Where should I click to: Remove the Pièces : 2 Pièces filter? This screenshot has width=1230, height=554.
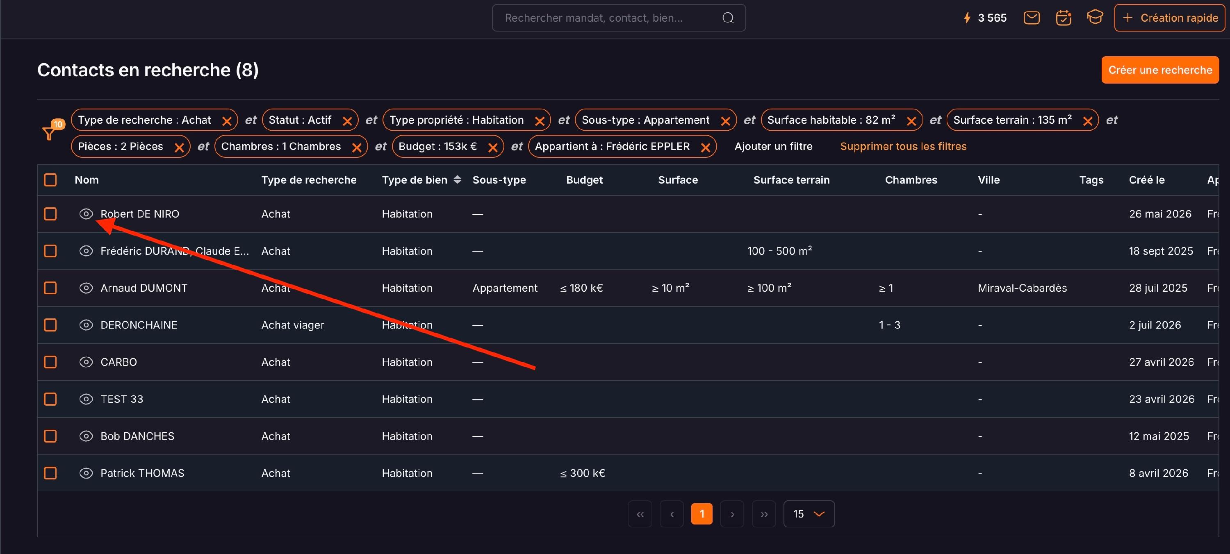coord(179,148)
